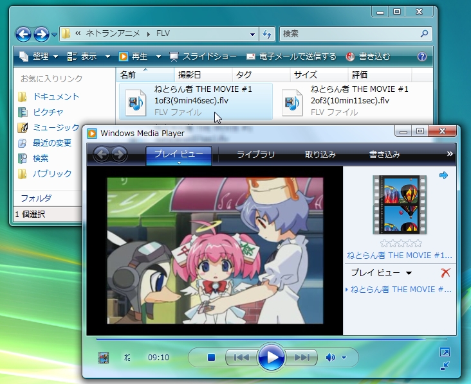The height and width of the screenshot is (384, 471).
Task: Sort files by 撮影日 column header
Action: tap(203, 74)
